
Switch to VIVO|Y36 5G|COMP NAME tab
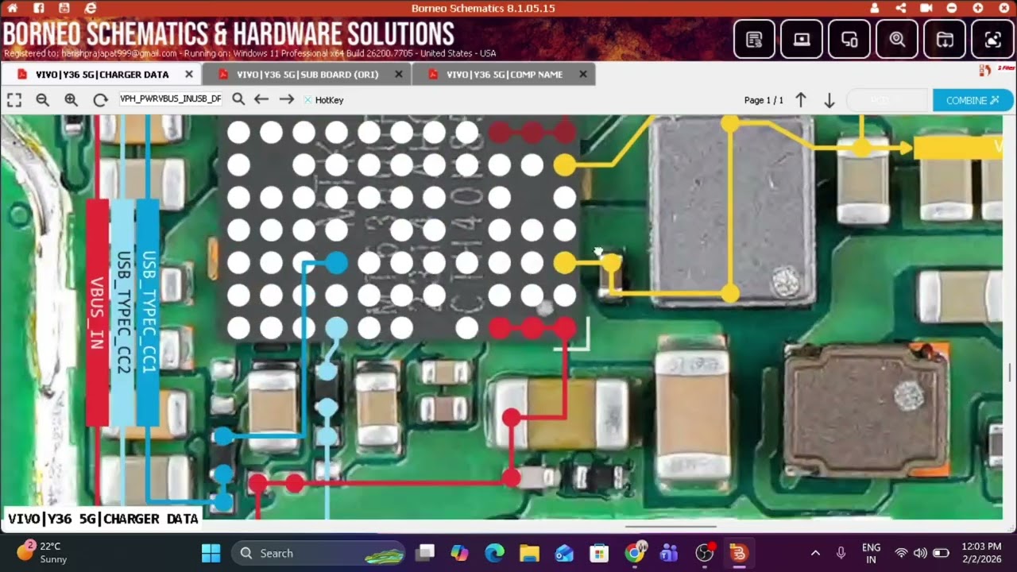505,74
